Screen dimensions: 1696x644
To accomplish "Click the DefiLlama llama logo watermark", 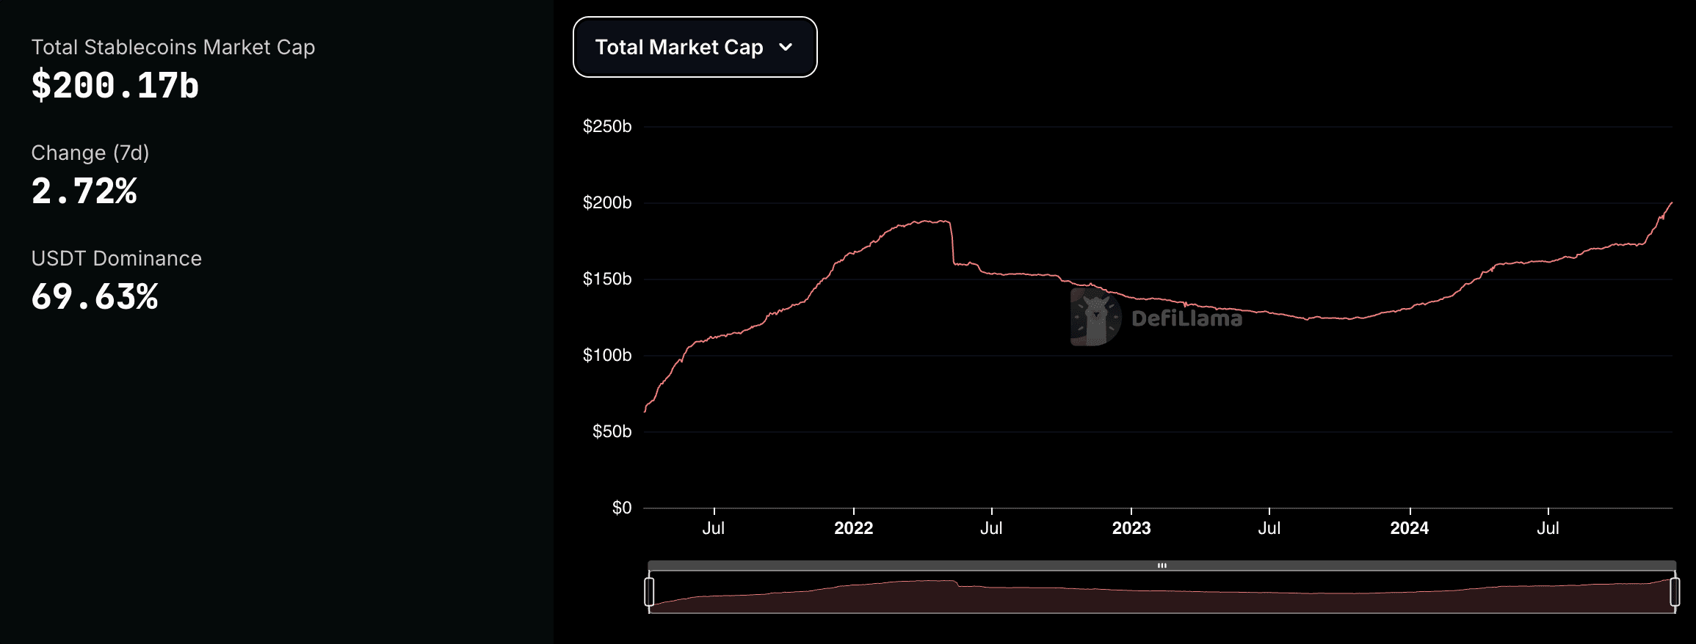I will click(x=1095, y=317).
